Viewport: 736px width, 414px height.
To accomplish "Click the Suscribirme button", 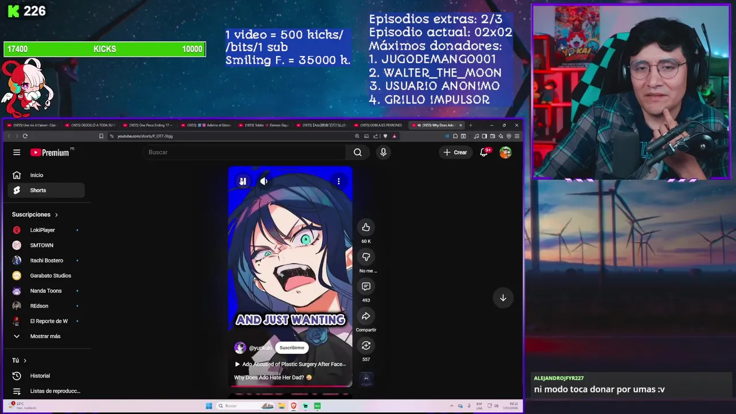I will click(292, 348).
